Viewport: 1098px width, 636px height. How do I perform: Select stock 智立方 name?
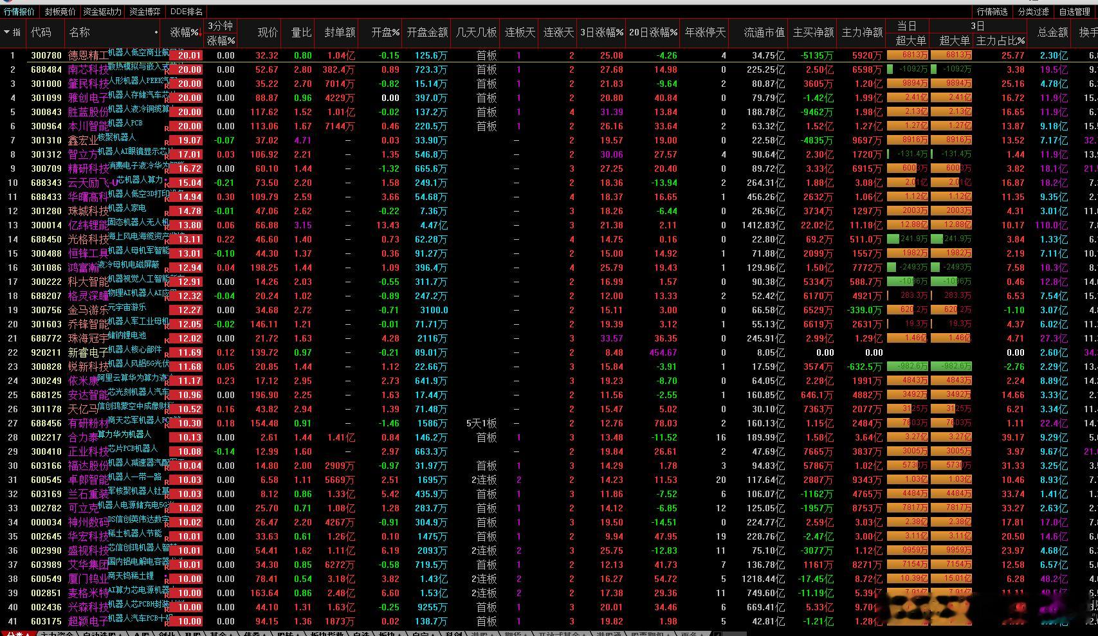82,155
